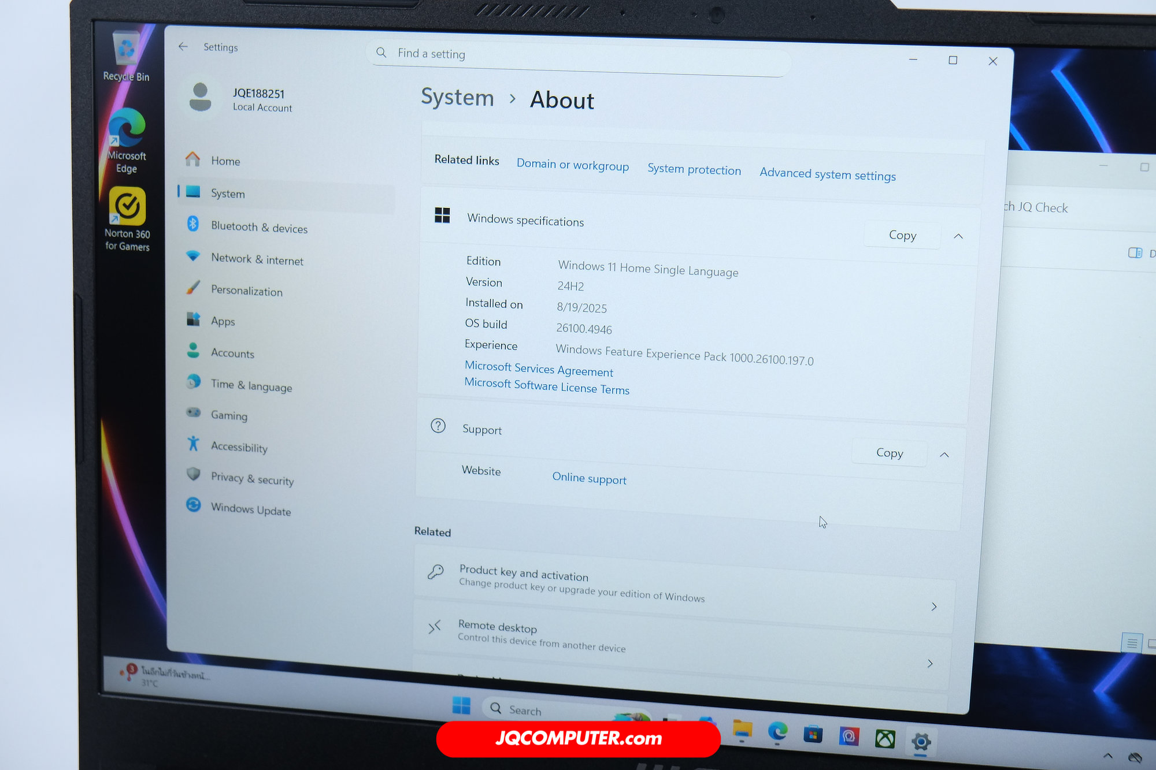Click the taskbar Search box
Image resolution: width=1156 pixels, height=770 pixels.
[565, 711]
